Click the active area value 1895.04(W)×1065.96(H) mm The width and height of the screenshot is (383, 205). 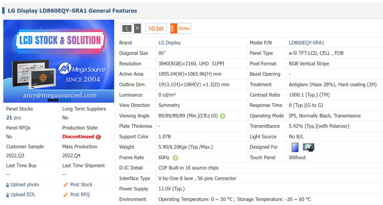190,74
